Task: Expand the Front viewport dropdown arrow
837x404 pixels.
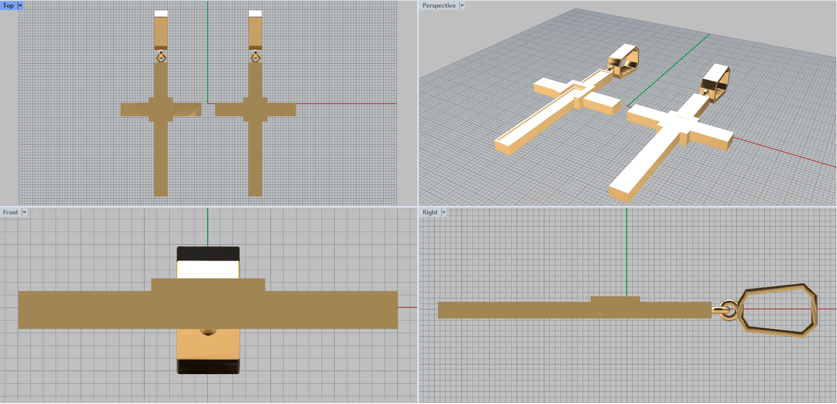Action: coord(24,212)
